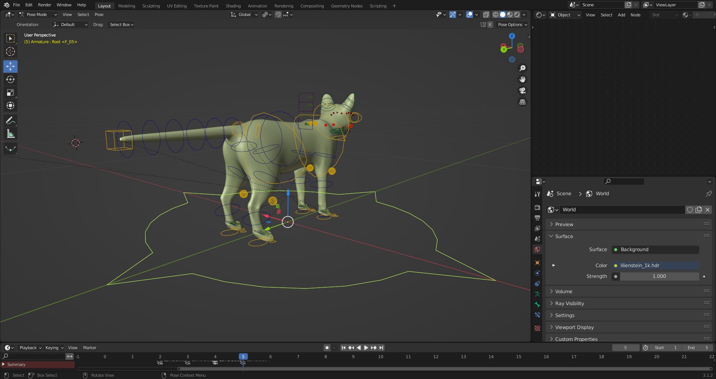716x379 pixels.
Task: Open the Bone properties tab
Action: 537,304
